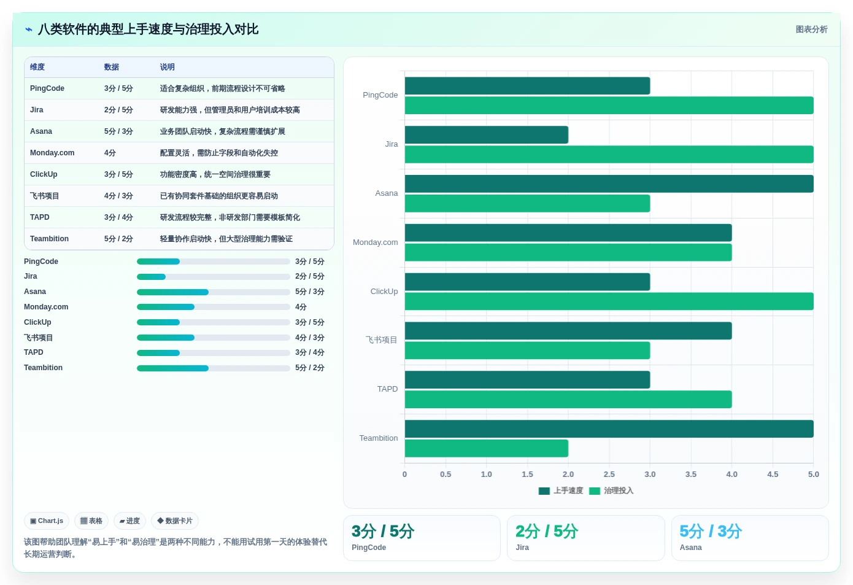This screenshot has height=585, width=853.
Task: Click the Monday.com progress bar
Action: pyautogui.click(x=214, y=307)
